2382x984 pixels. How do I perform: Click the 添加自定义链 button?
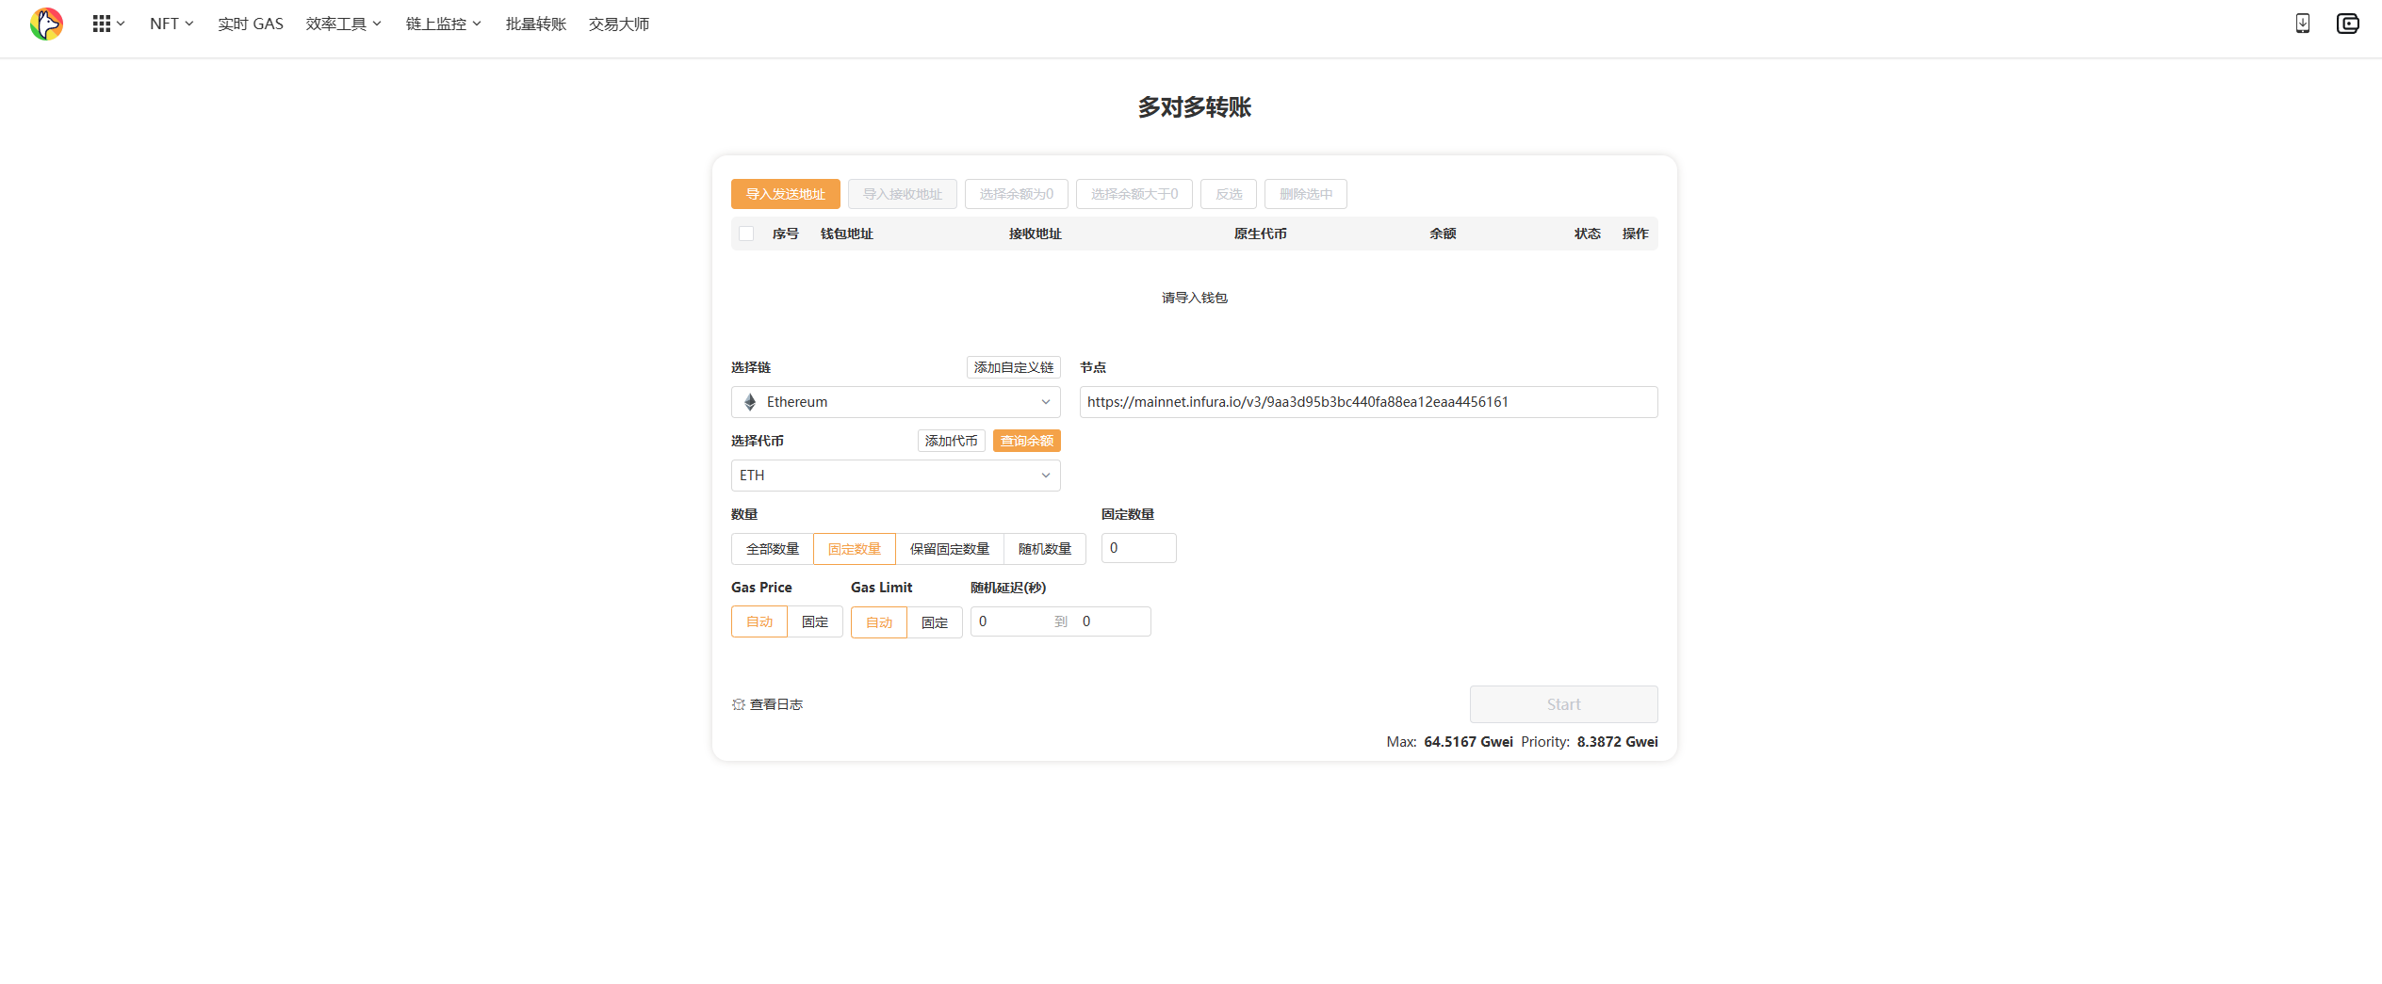[x=1013, y=367]
